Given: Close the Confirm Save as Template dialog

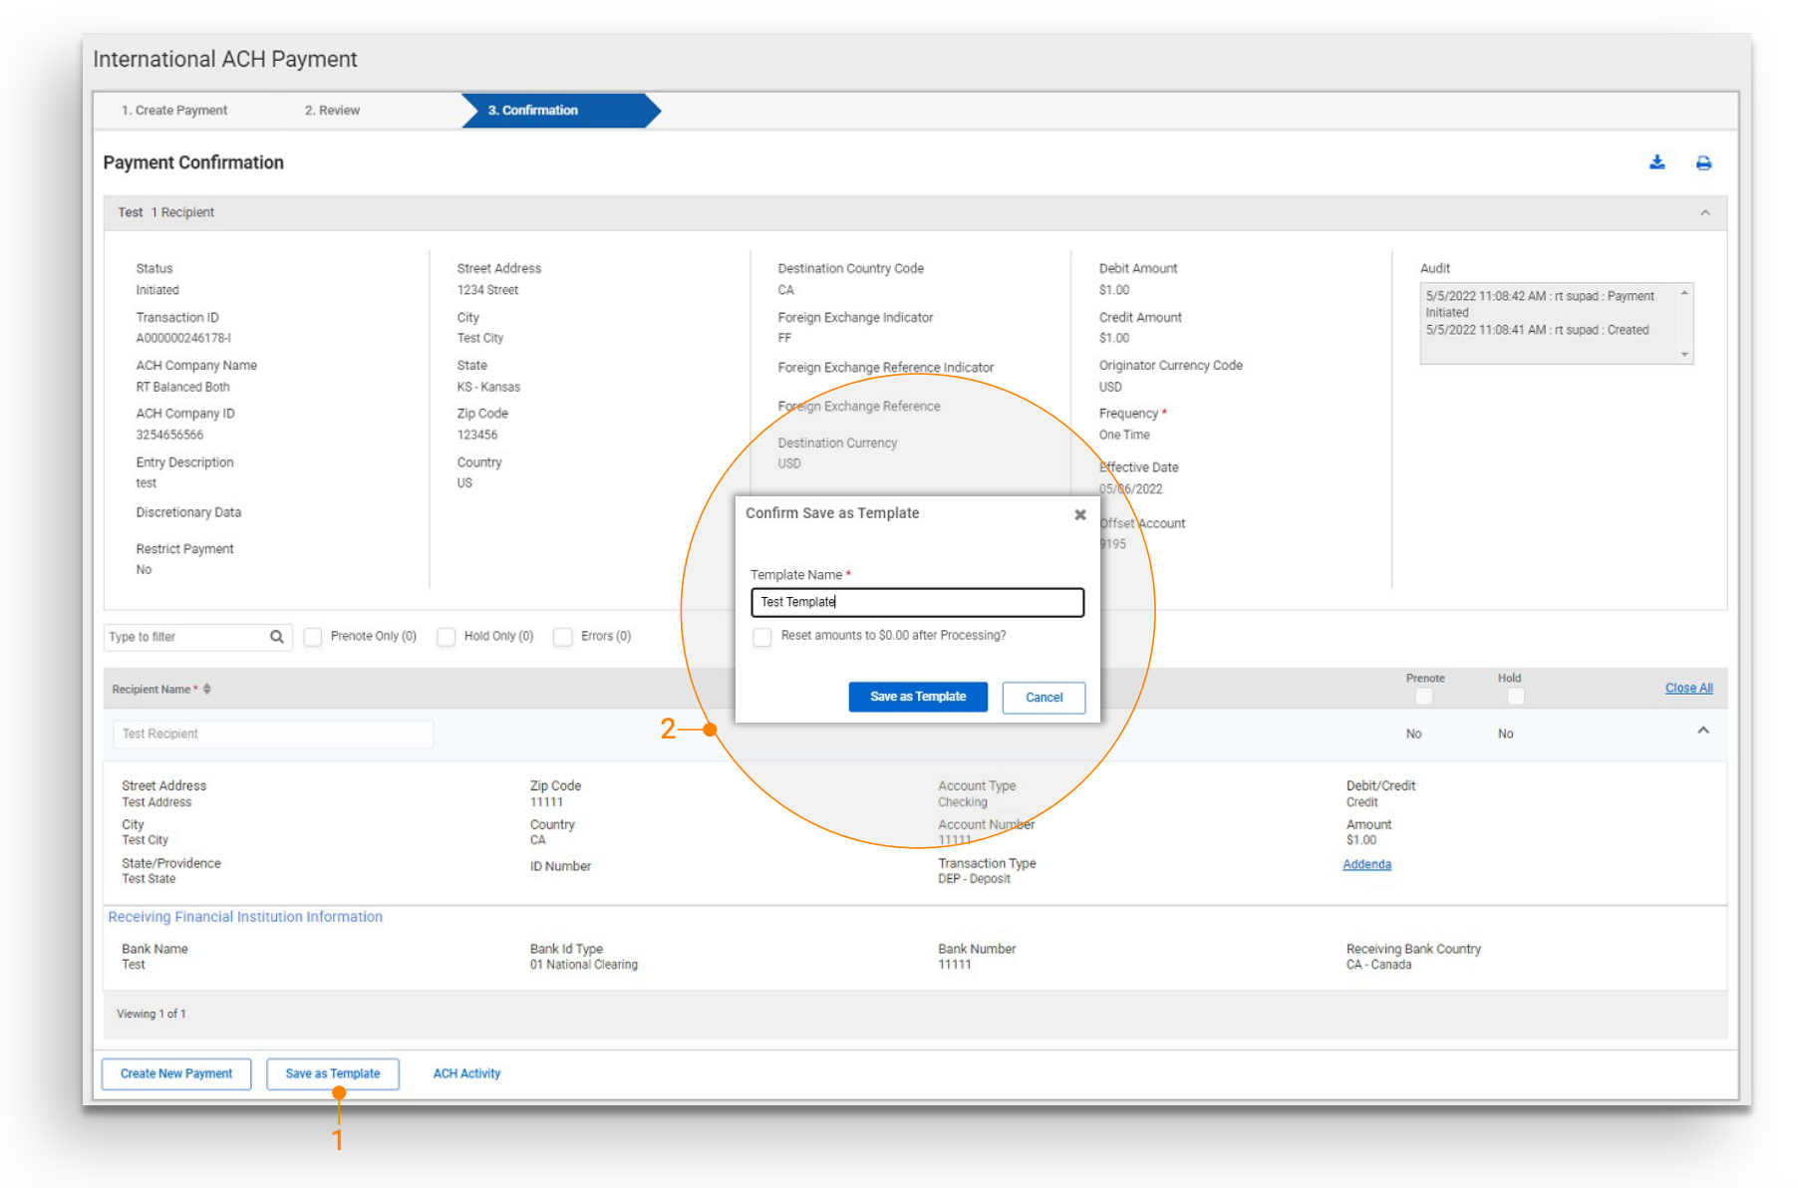Looking at the screenshot, I should click(1079, 515).
